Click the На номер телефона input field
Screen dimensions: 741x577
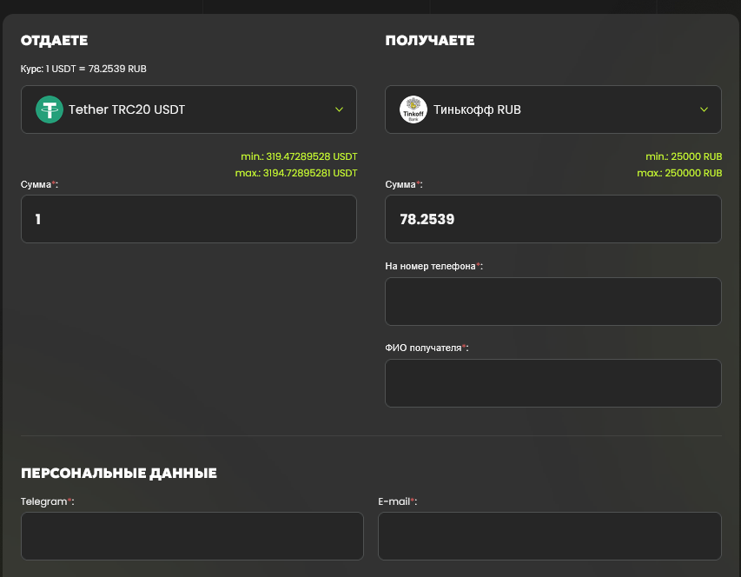click(552, 302)
